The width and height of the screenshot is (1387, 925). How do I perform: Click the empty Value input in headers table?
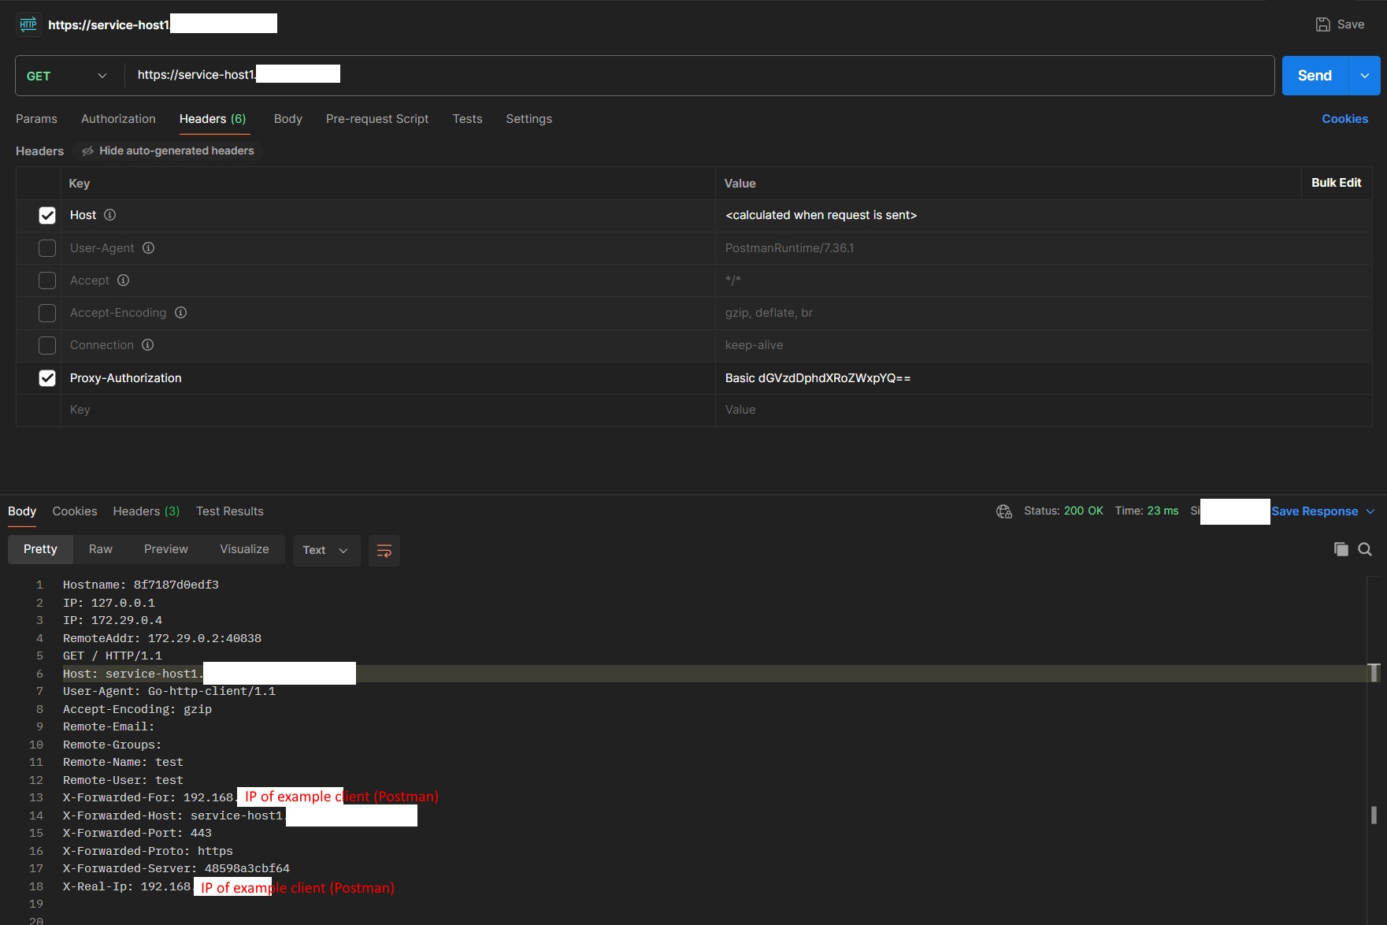pos(1044,410)
